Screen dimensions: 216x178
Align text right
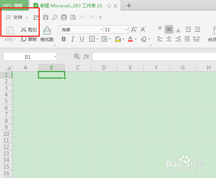[x=178, y=39]
